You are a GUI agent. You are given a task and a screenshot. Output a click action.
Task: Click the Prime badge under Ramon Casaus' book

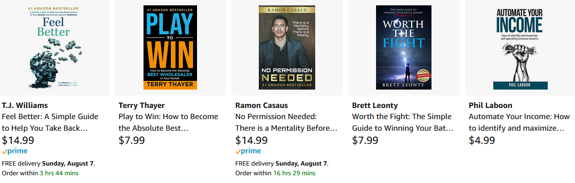tap(248, 151)
